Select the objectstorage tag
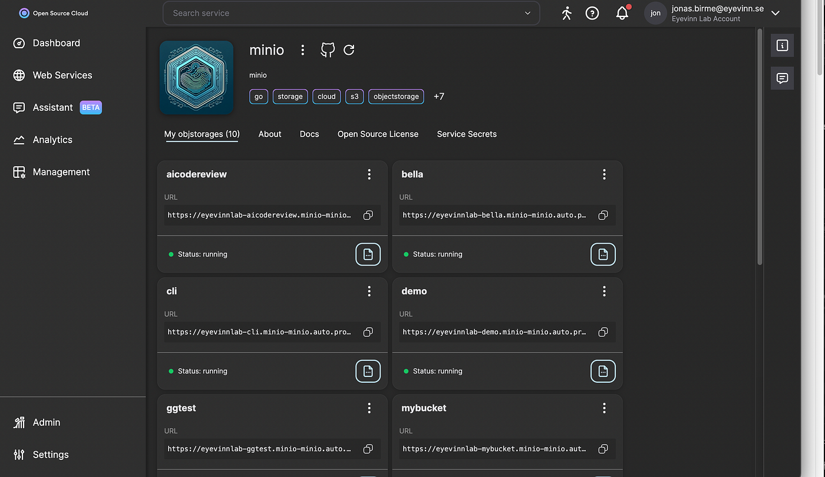Screen dimensions: 825x477 pos(396,97)
